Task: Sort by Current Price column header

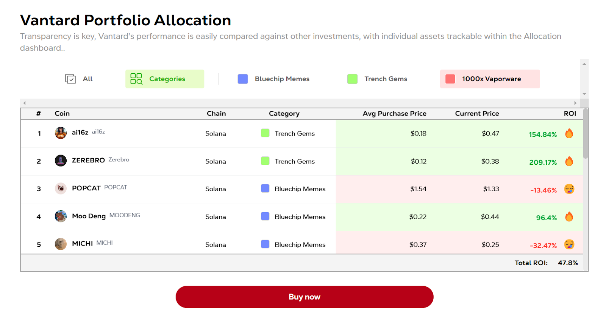Action: (x=477, y=113)
